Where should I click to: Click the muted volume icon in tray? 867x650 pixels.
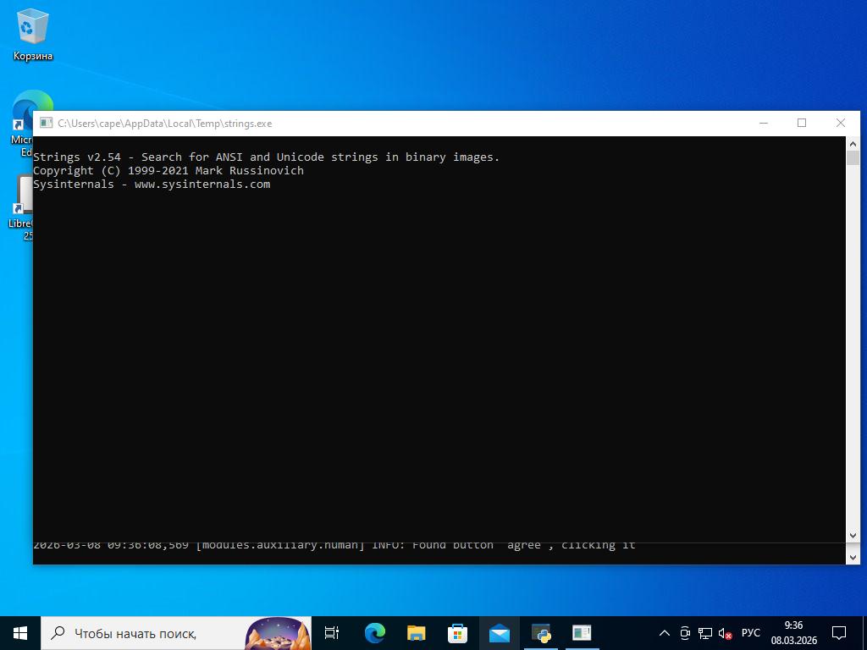(725, 633)
